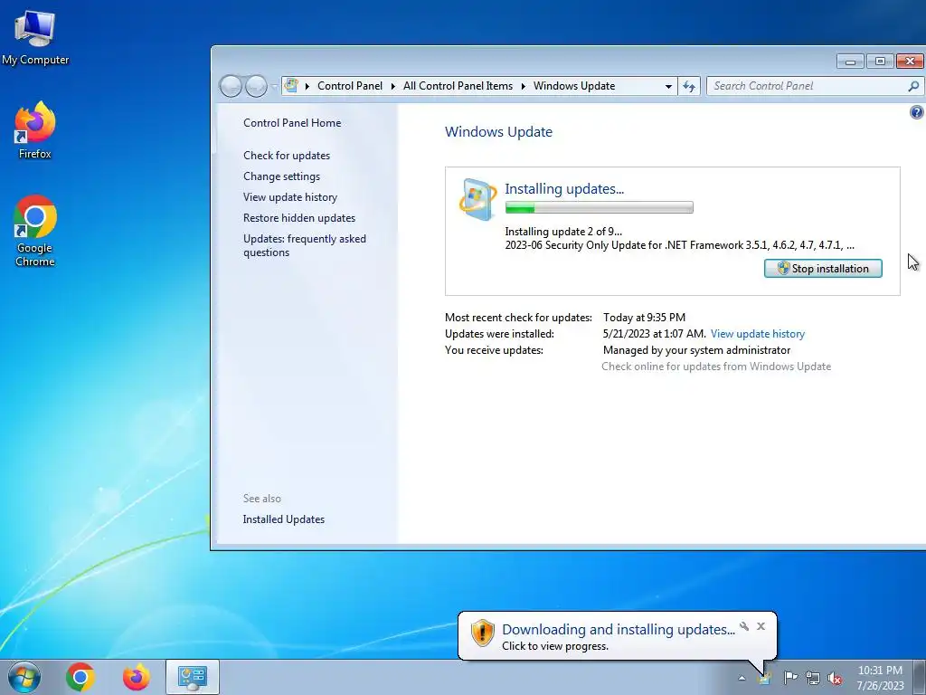Viewport: 926px width, 695px height.
Task: Click the 2023-06 Security Only Update text
Action: tap(679, 245)
